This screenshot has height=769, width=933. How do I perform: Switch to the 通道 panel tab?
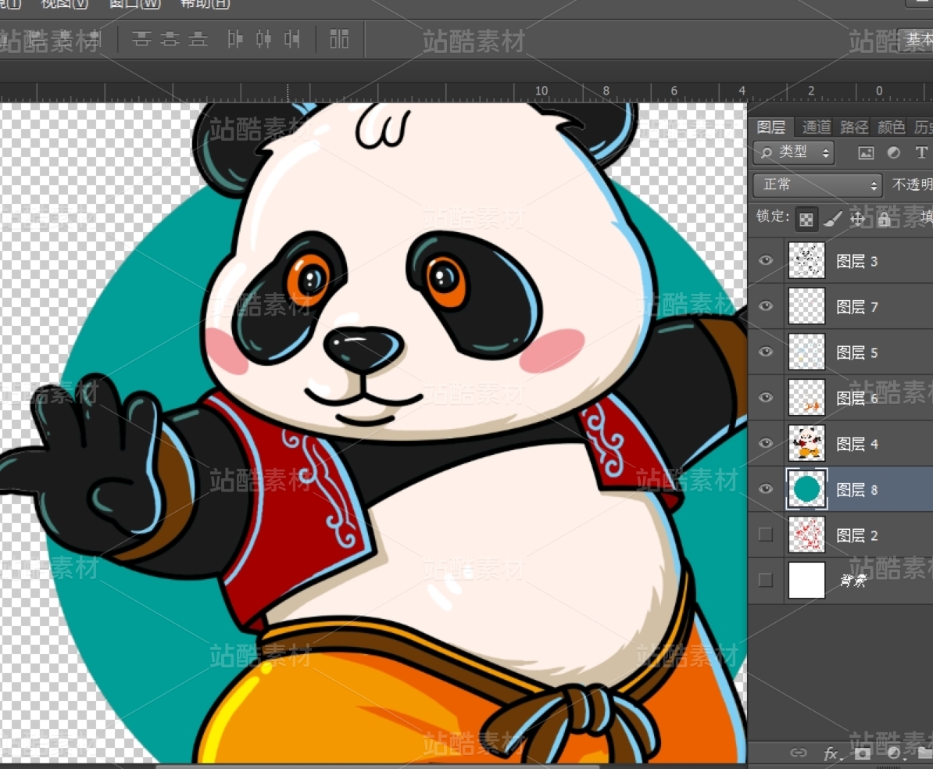coord(817,127)
